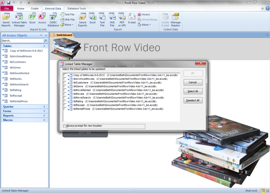The image size is (270, 193).
Task: Click Cancel in Linked Table Manager dialog
Action: (x=193, y=82)
